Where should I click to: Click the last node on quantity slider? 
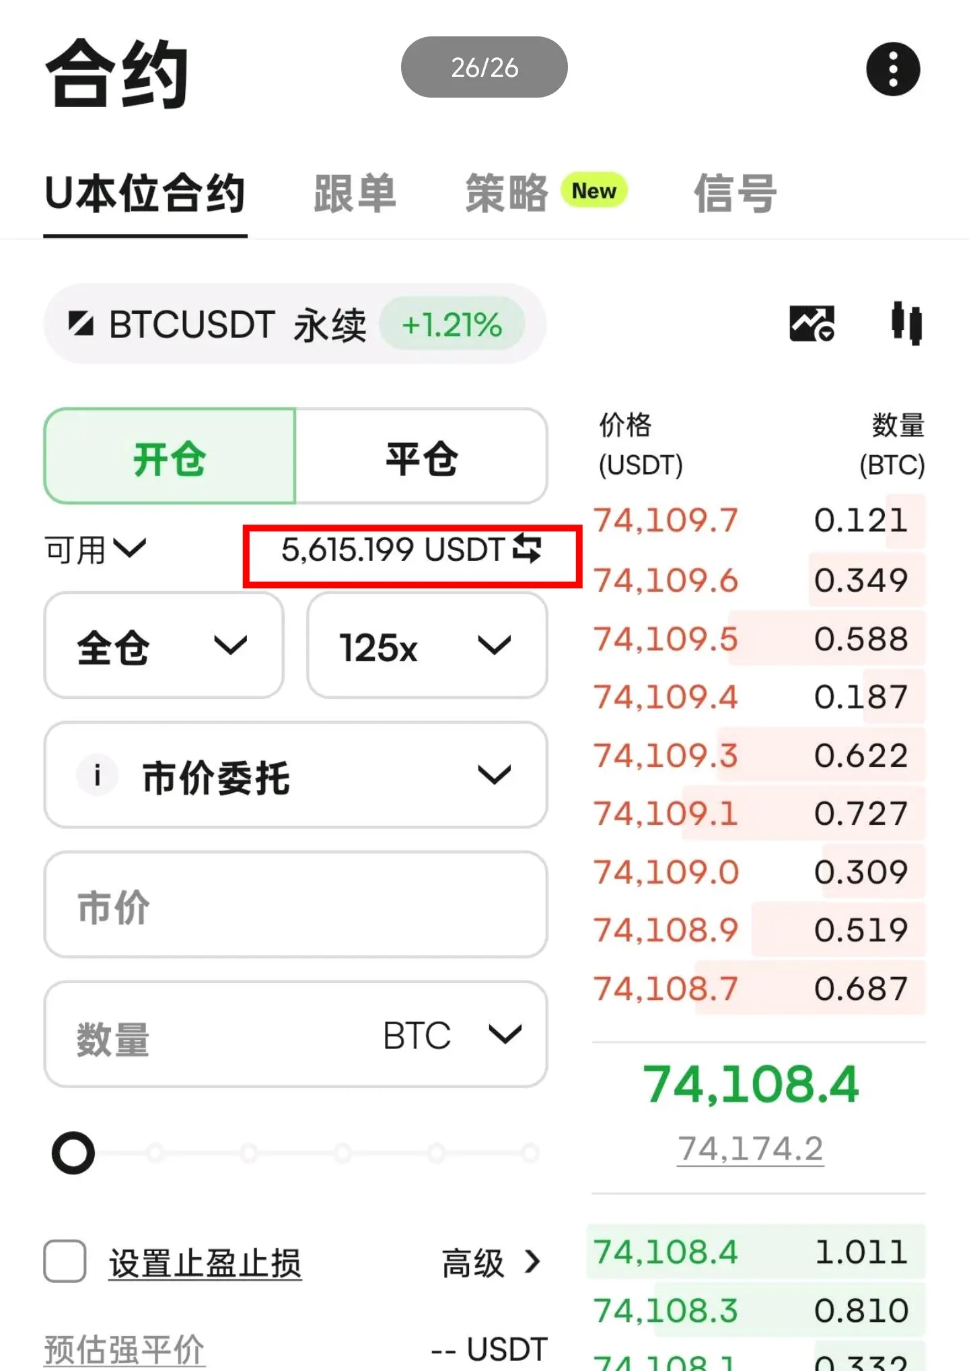[x=530, y=1153]
